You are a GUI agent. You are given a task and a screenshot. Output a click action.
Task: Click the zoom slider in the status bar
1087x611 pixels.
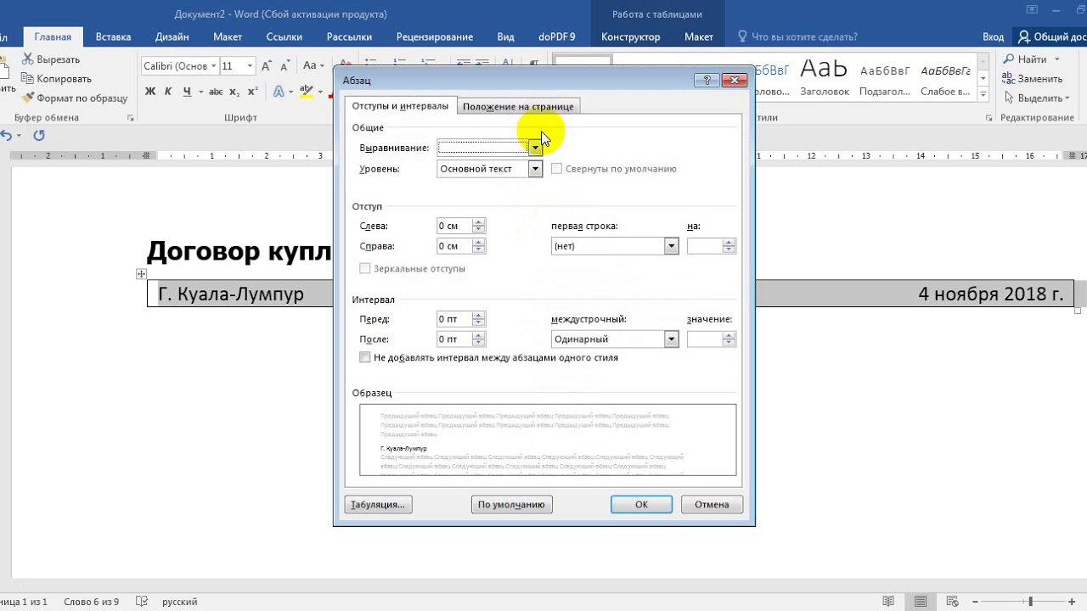1030,602
